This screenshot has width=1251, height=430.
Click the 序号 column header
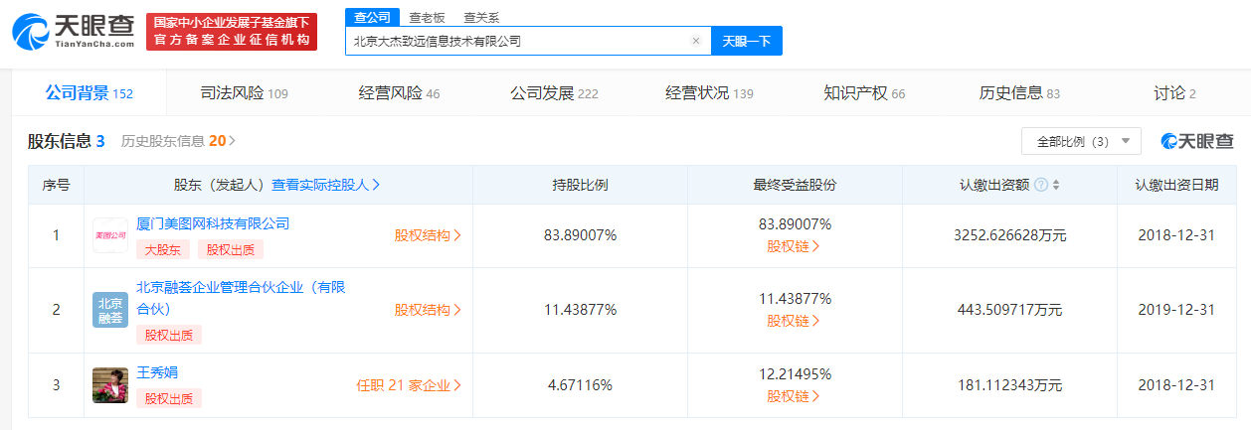(56, 185)
